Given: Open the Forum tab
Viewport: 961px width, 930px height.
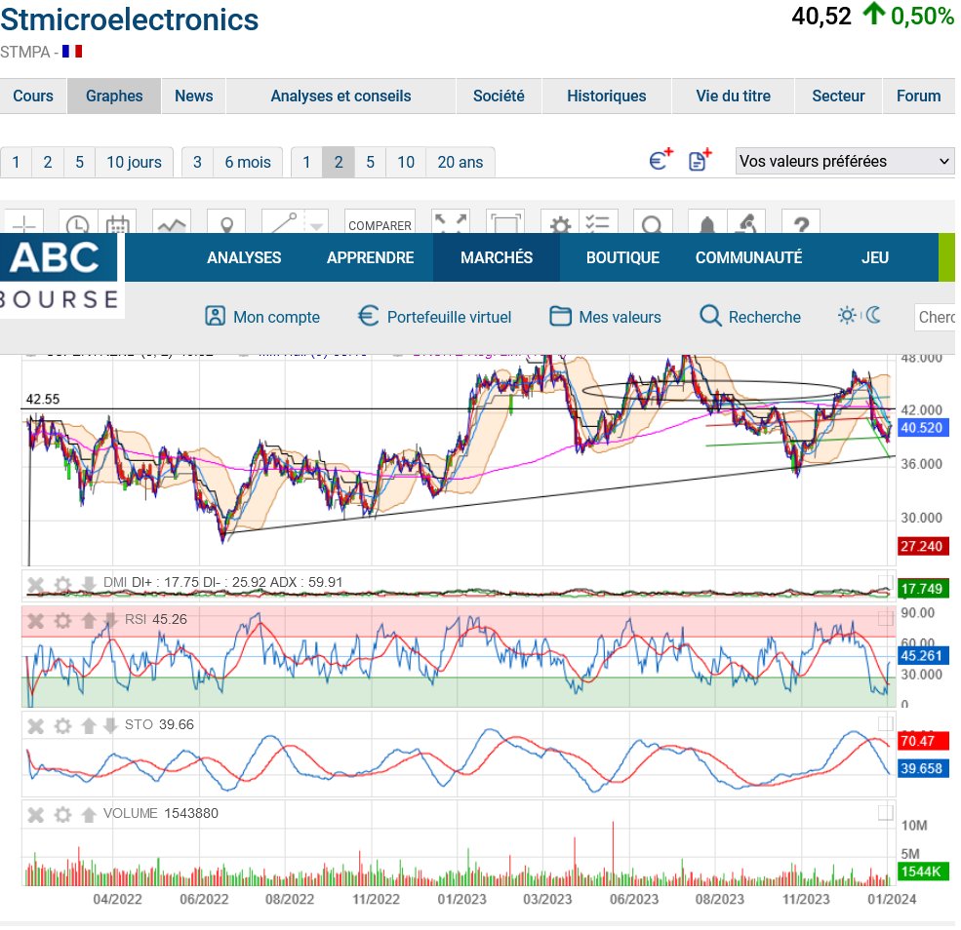Looking at the screenshot, I should point(919,97).
